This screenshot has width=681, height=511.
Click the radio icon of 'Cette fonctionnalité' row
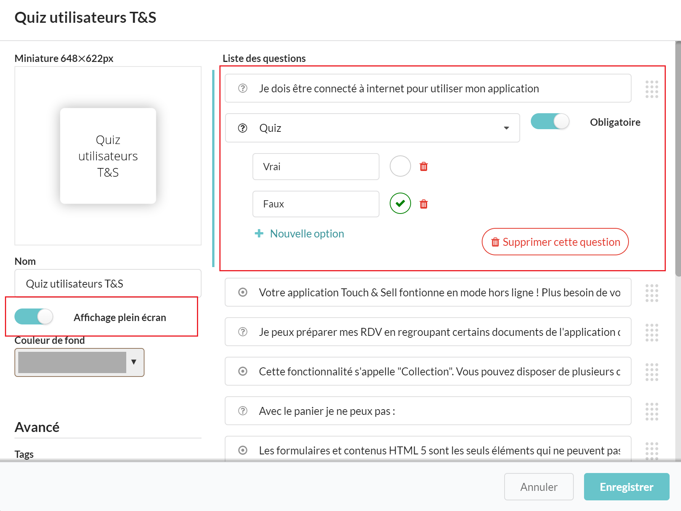point(243,371)
